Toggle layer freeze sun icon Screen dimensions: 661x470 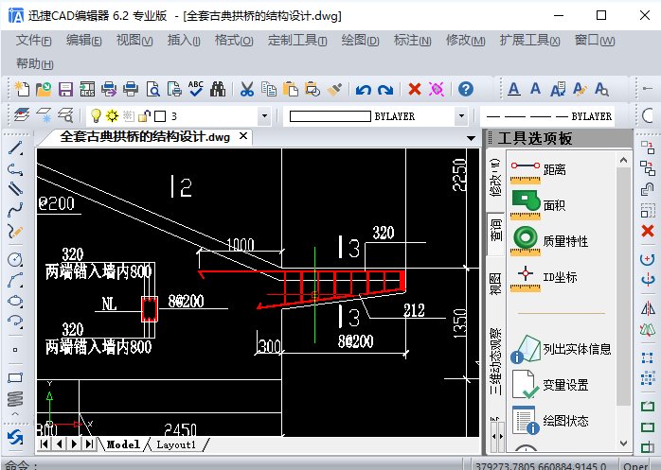[x=112, y=115]
